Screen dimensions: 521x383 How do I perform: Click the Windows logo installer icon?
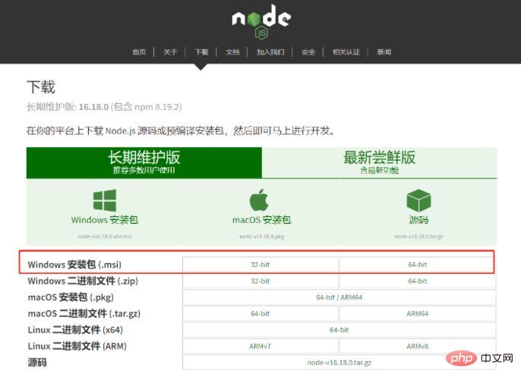(x=105, y=200)
